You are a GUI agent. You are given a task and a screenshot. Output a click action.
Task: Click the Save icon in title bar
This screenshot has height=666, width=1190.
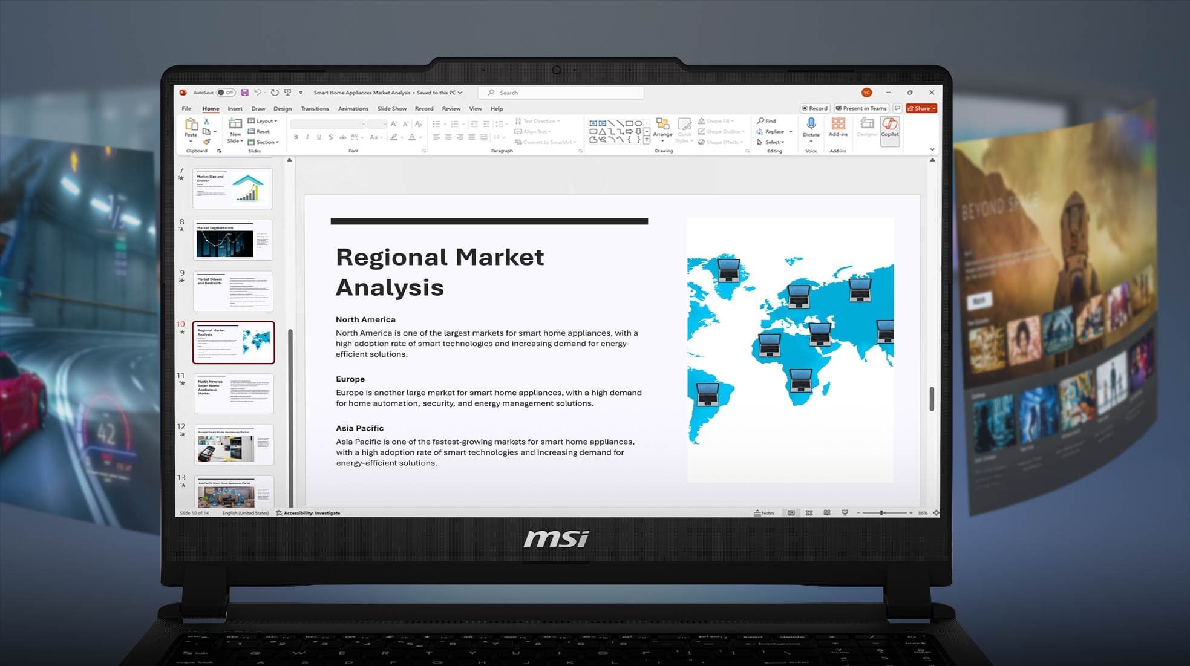(x=244, y=93)
